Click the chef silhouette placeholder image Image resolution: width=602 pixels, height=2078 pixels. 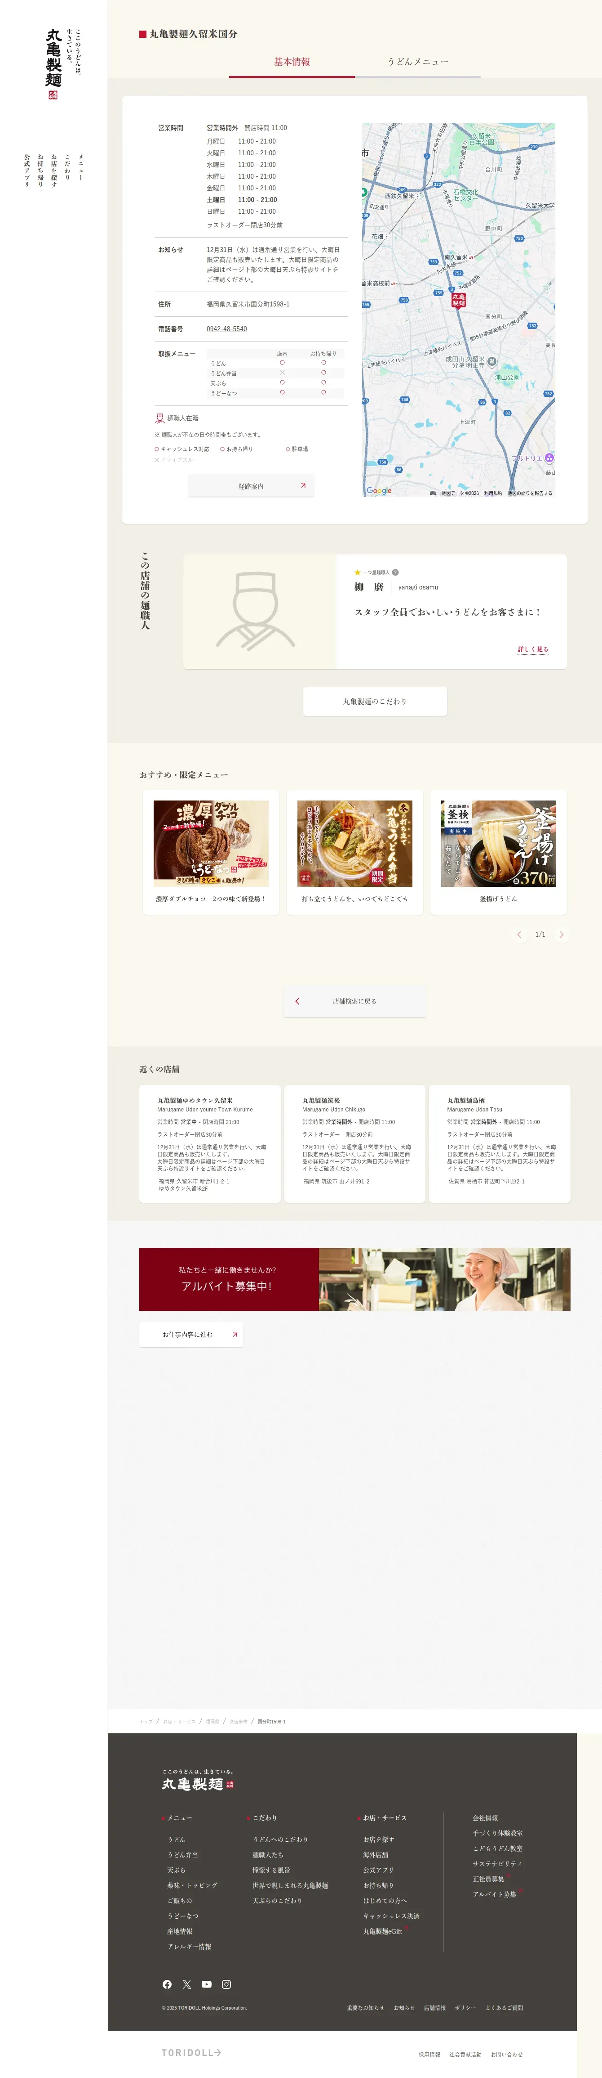point(260,611)
